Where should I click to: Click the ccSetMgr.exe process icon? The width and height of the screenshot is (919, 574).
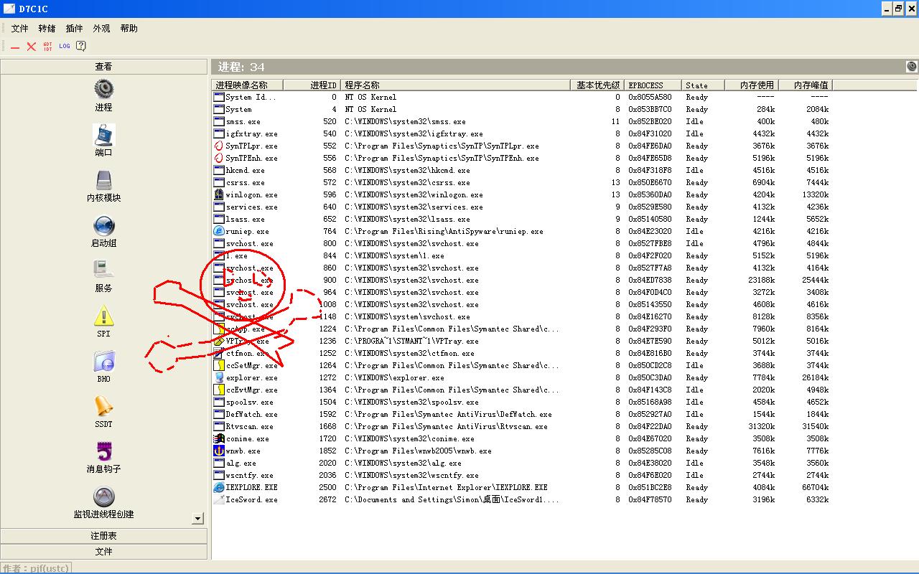[x=219, y=365]
